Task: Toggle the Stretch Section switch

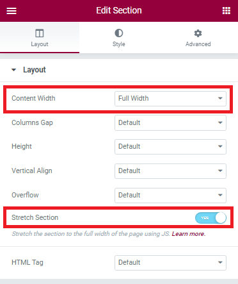Action: [x=210, y=218]
